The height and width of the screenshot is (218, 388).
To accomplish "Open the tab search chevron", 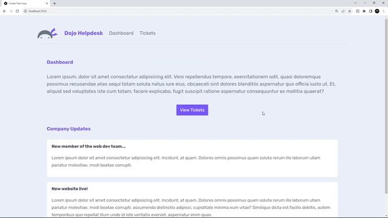I will coord(356,3).
